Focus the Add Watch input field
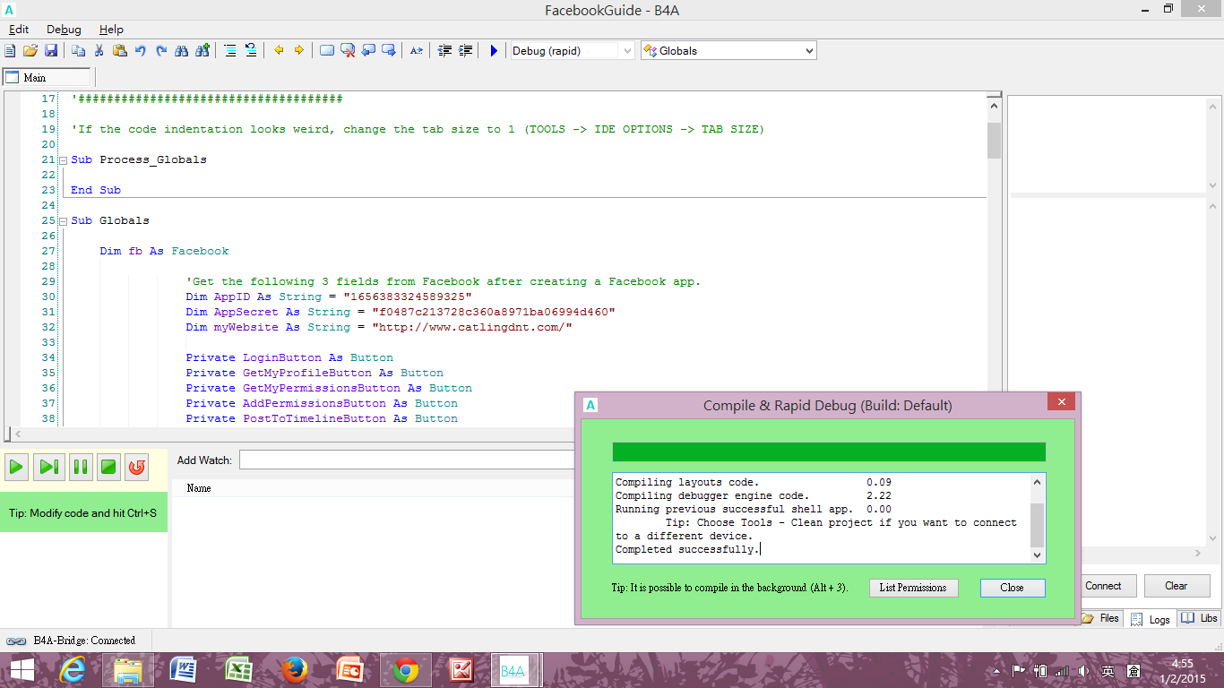Image resolution: width=1224 pixels, height=688 pixels. click(x=406, y=460)
